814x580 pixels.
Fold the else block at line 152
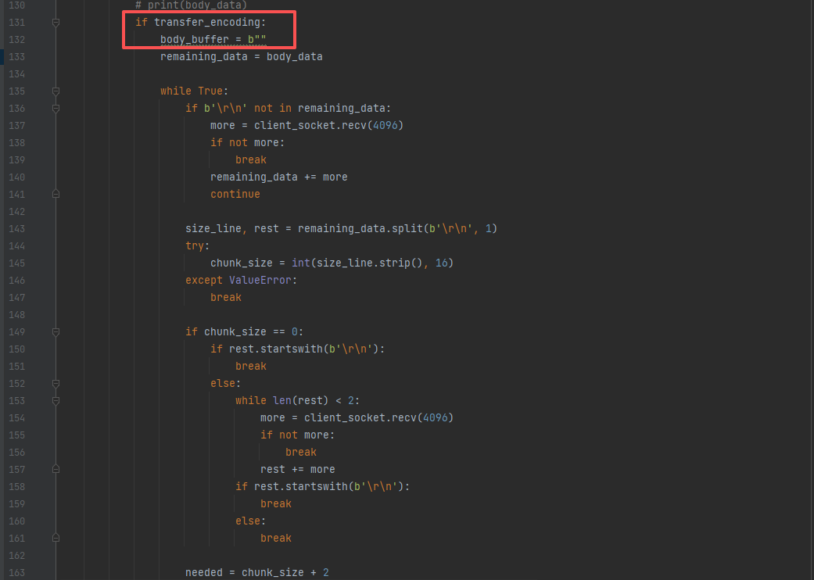56,384
